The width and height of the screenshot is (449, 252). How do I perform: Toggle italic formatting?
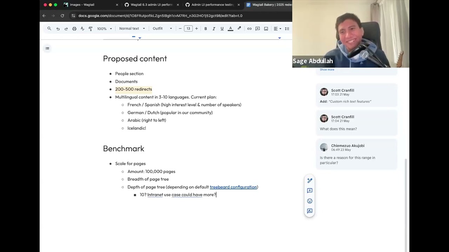coord(214,29)
